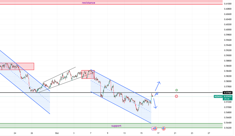
Task: Select the 0.57565 horizontal line price tag
Action: click(x=228, y=93)
